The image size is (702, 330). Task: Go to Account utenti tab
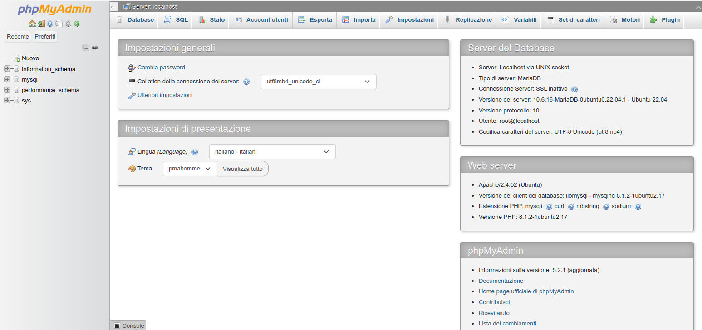[261, 20]
